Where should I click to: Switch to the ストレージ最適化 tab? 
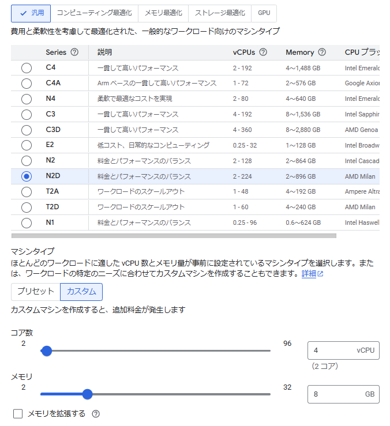220,13
